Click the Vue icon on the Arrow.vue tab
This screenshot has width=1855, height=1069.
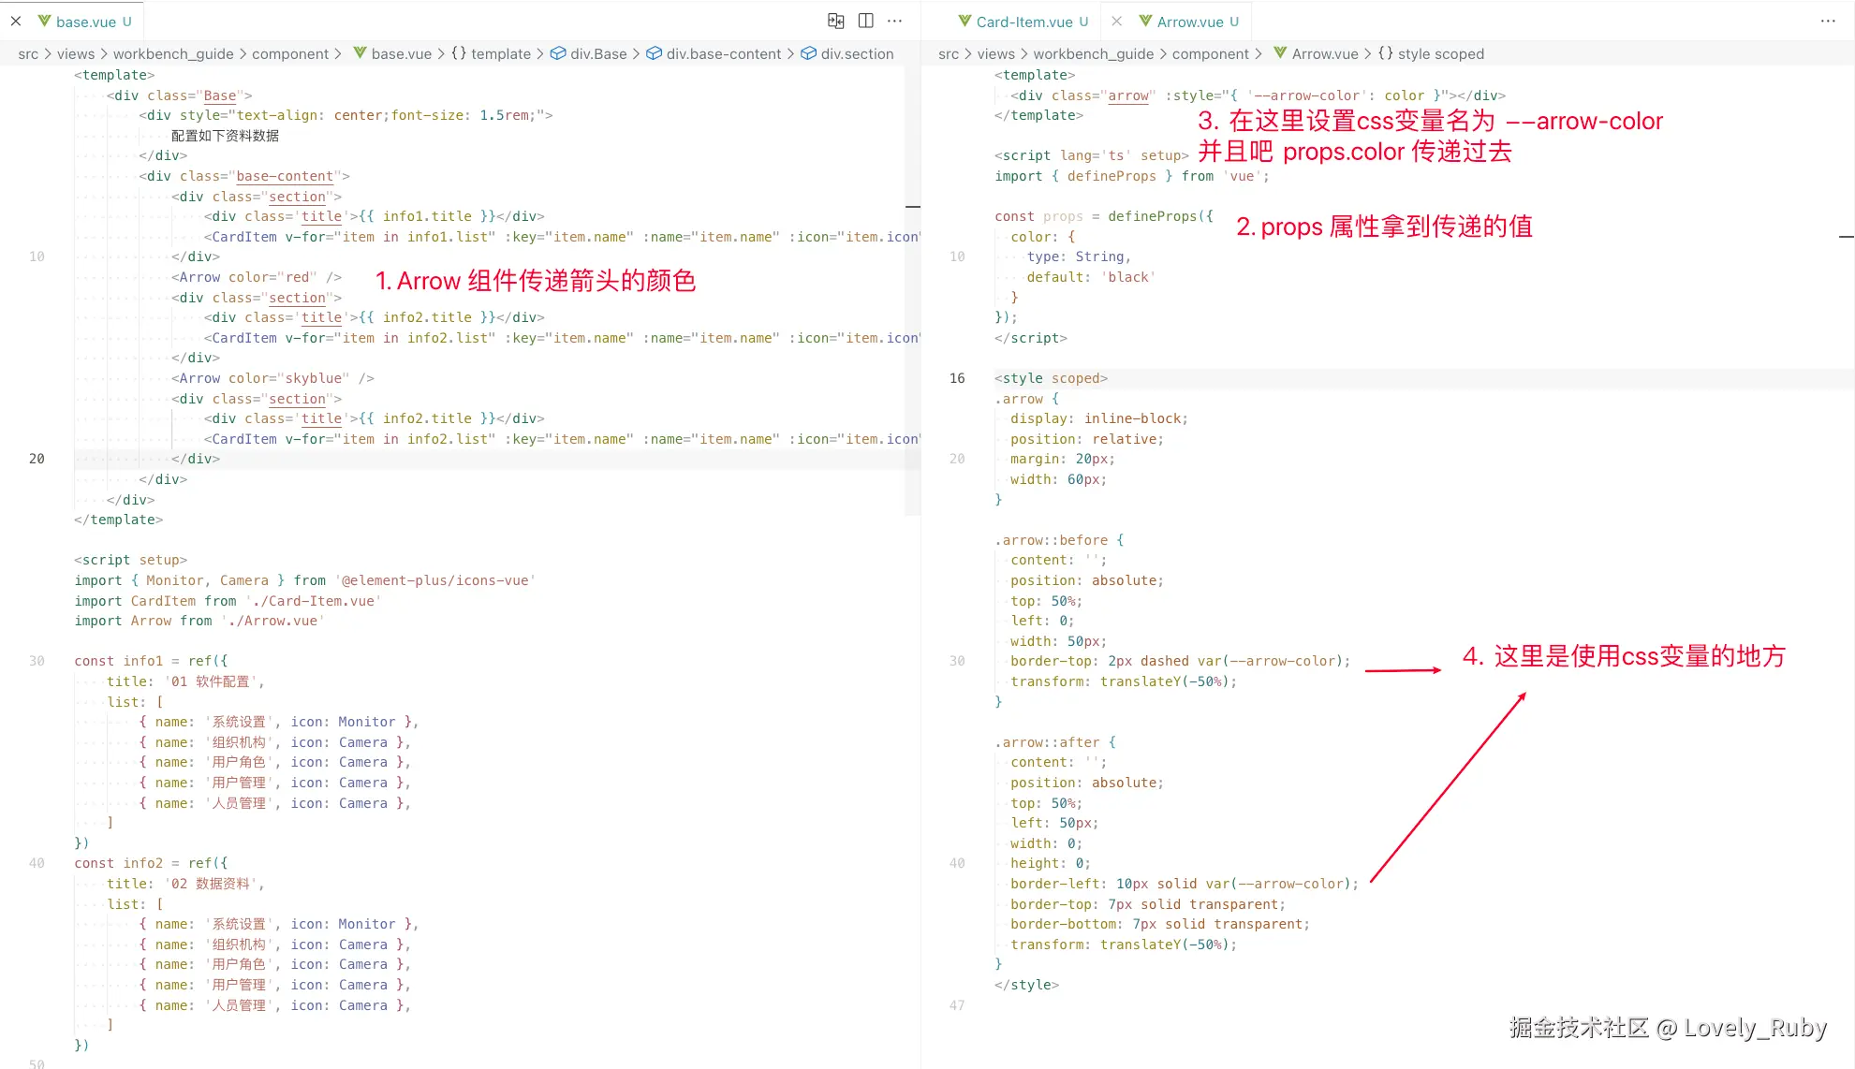1145,21
